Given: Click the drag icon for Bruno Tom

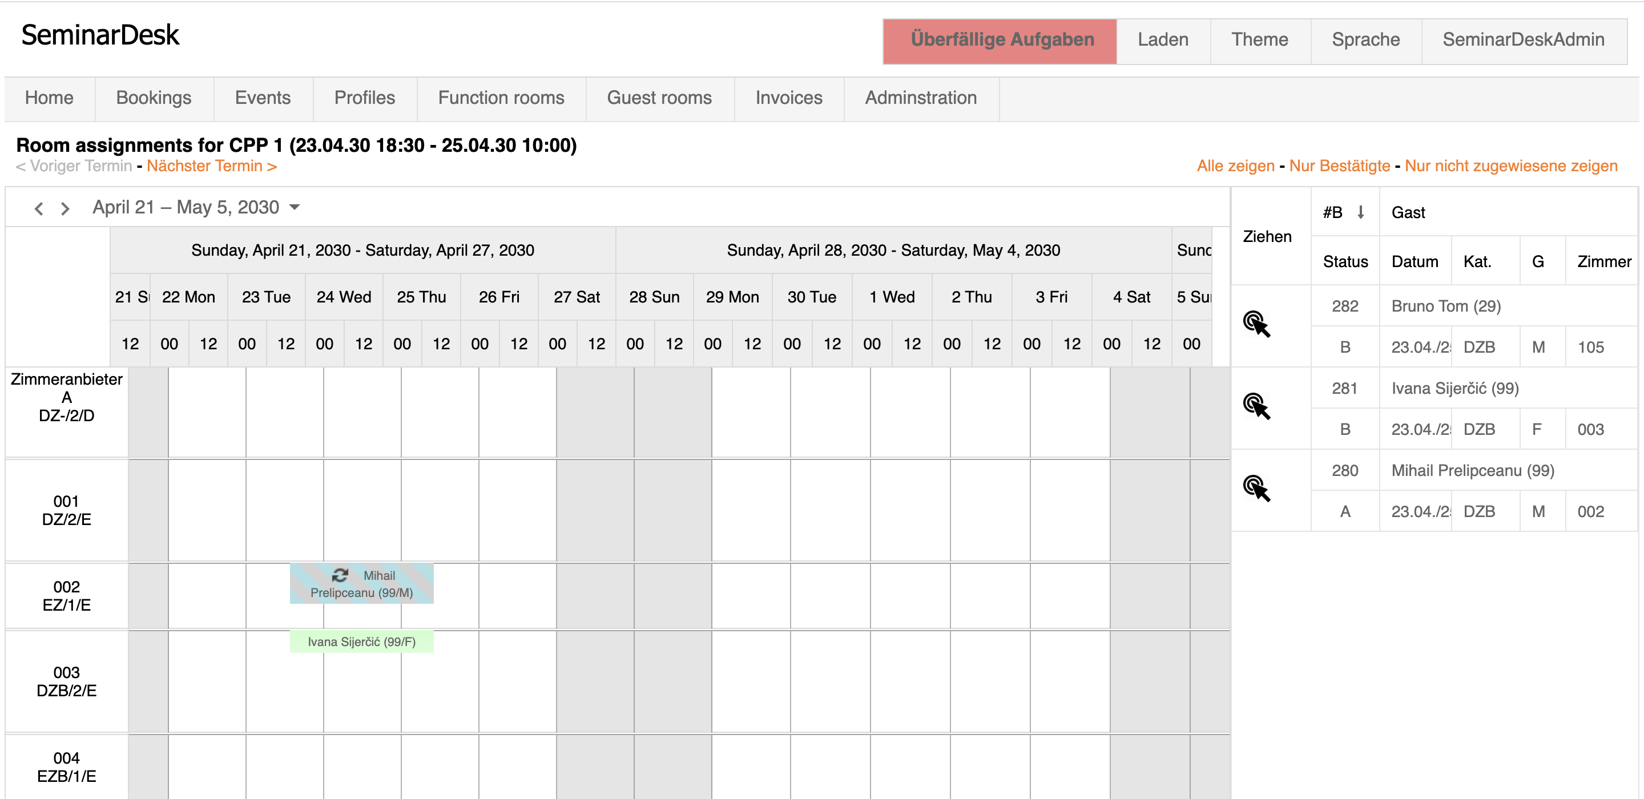Looking at the screenshot, I should point(1256,324).
